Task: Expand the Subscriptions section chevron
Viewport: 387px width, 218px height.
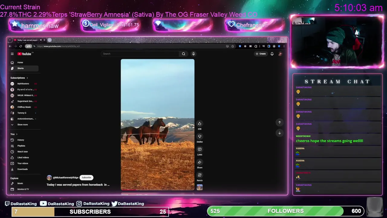Action: click(27, 78)
